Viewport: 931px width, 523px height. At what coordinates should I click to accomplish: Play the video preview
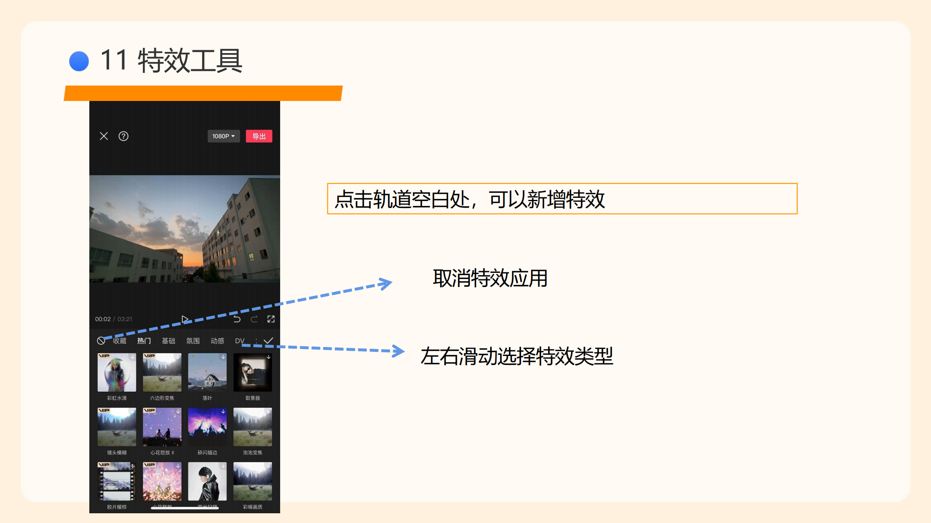[185, 319]
